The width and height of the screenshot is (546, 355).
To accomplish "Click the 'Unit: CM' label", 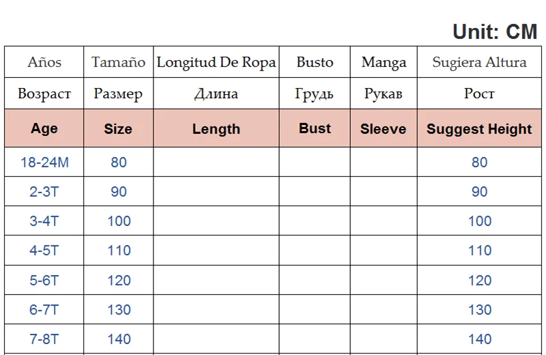I will click(495, 31).
